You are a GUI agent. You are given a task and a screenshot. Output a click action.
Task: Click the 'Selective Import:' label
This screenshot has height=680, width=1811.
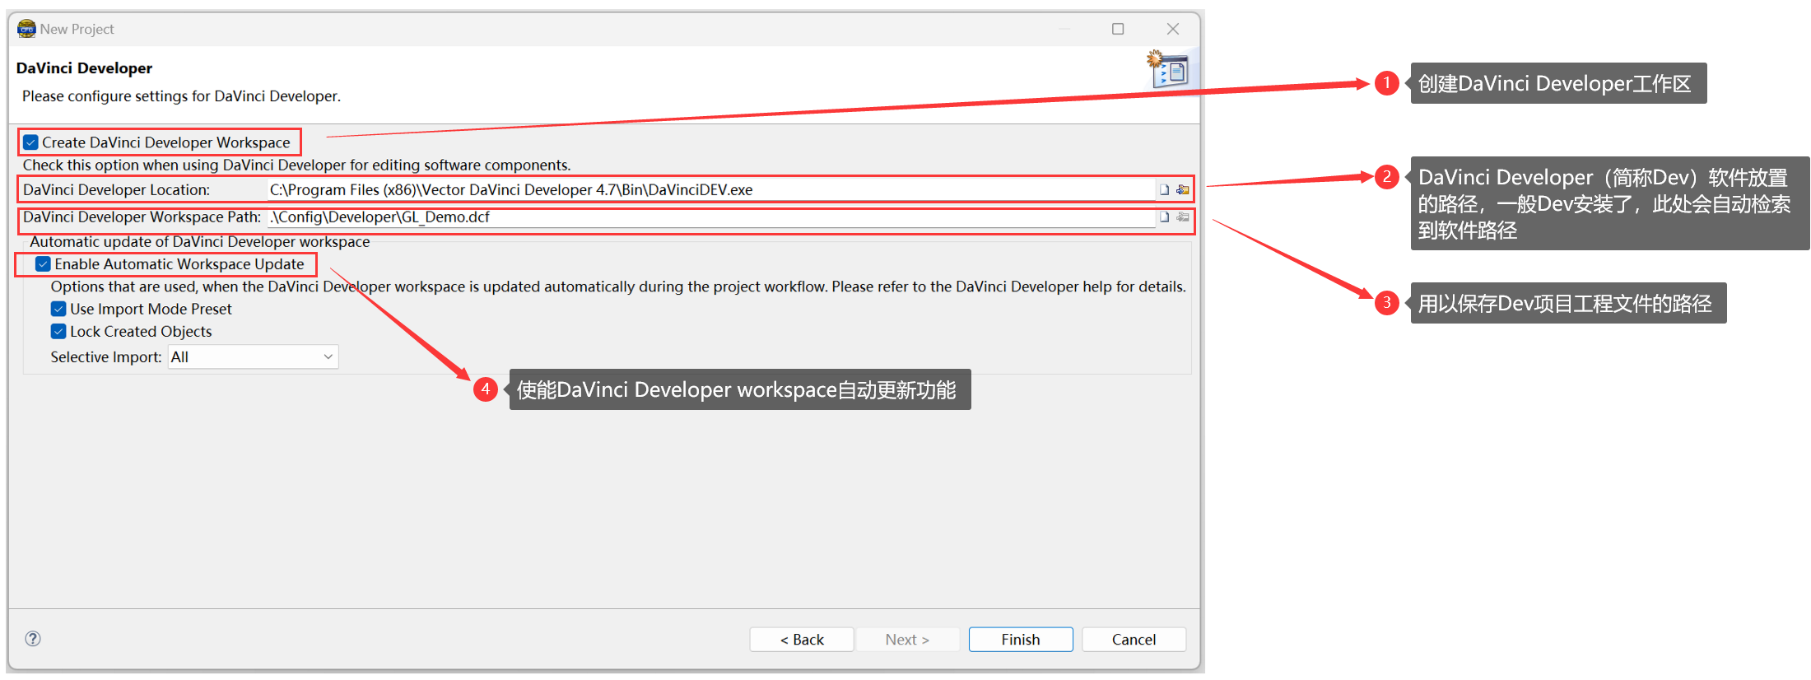coord(106,357)
